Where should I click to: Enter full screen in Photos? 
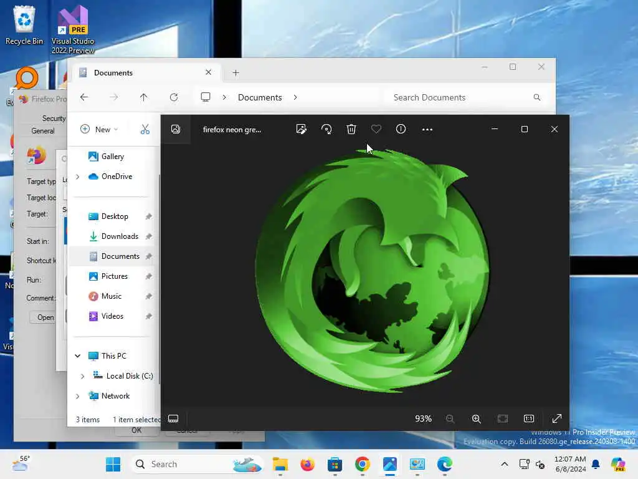[556, 419]
